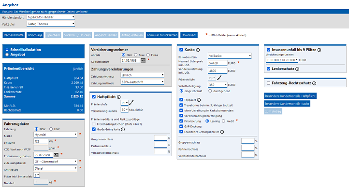The width and height of the screenshot is (349, 190).
Task: Open the Zulassungsbezirk dropdown
Action: [x=56, y=162]
